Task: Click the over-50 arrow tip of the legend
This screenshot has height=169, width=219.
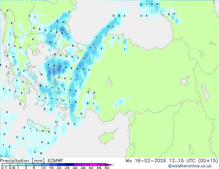Action: point(109,165)
